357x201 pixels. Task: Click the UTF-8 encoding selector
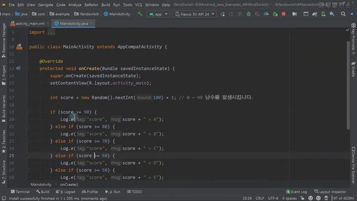[x=273, y=198]
